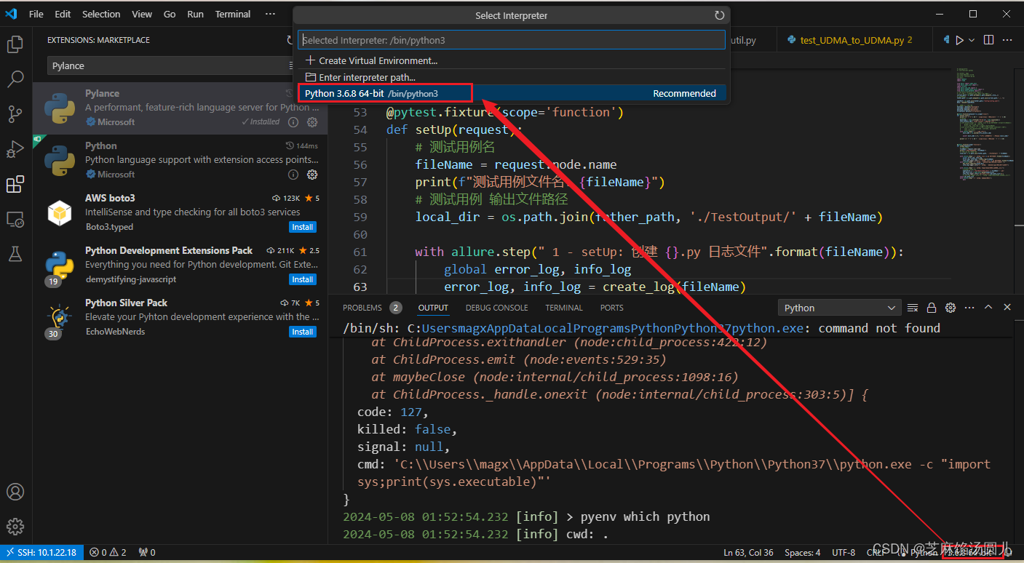Open the Manage gear in activity bar
The height and width of the screenshot is (563, 1024).
(15, 527)
